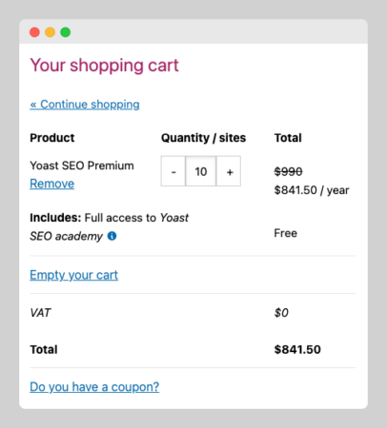Click the Quantity / sites column header

pyautogui.click(x=203, y=138)
